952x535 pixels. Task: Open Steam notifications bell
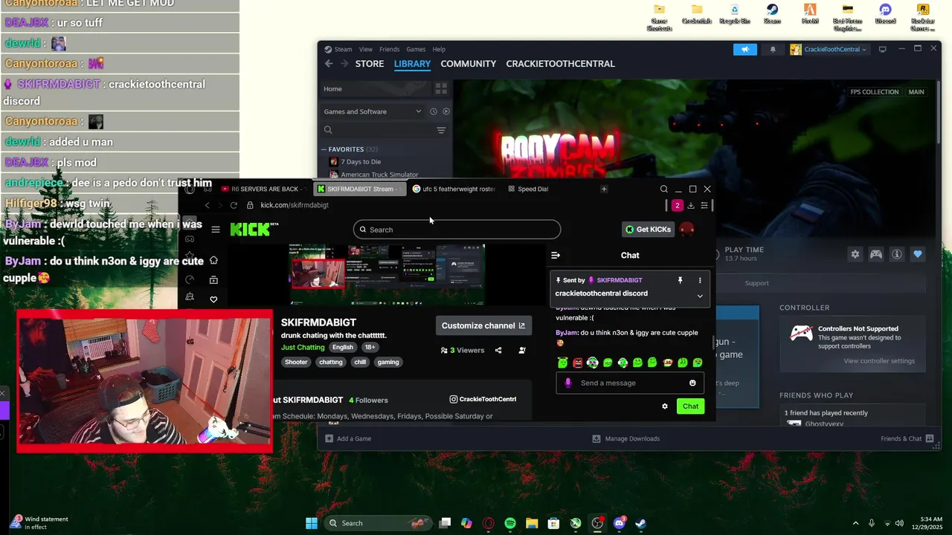[773, 50]
